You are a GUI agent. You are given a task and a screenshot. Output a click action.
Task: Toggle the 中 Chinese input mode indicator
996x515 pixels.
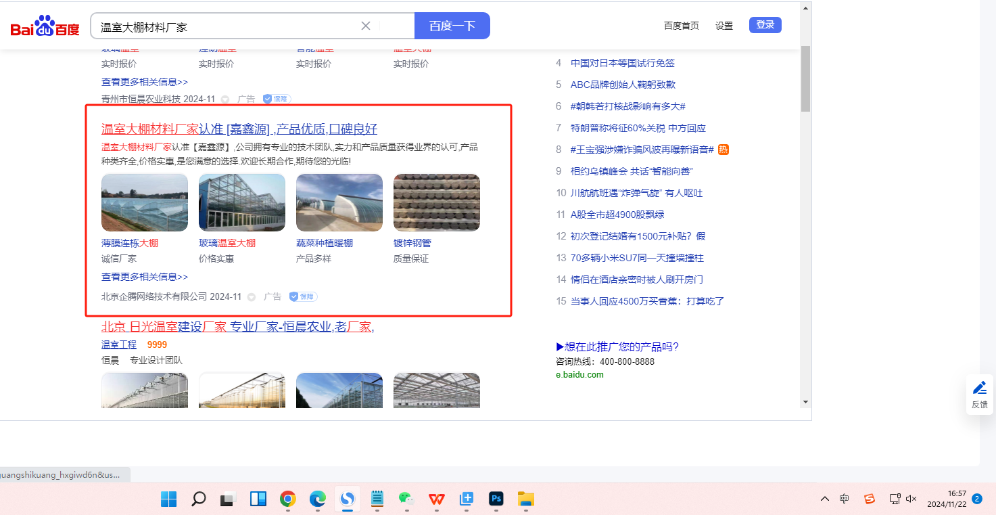[845, 499]
